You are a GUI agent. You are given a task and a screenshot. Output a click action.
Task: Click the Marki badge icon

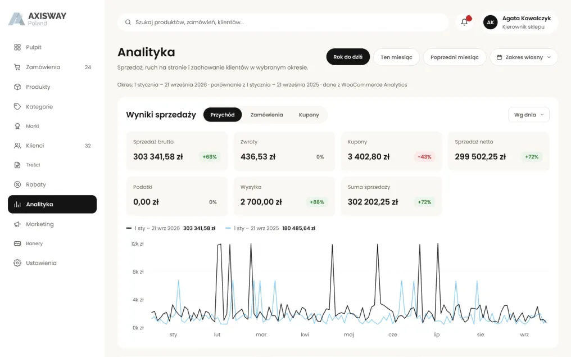click(x=17, y=126)
